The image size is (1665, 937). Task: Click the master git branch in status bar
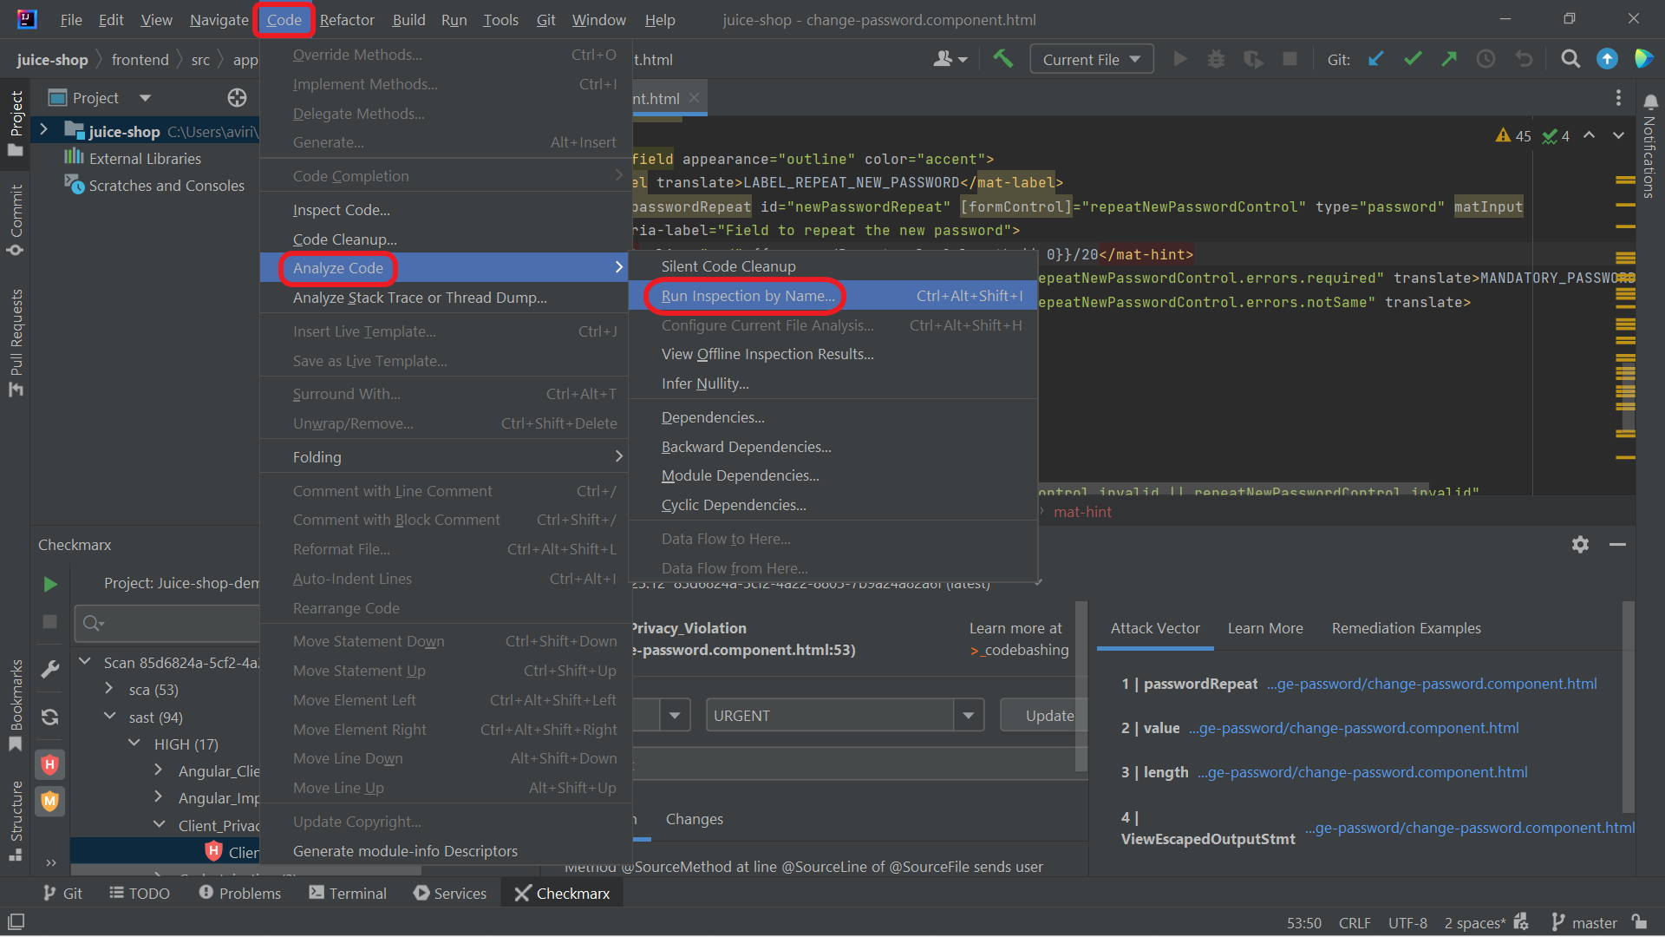[x=1584, y=922]
